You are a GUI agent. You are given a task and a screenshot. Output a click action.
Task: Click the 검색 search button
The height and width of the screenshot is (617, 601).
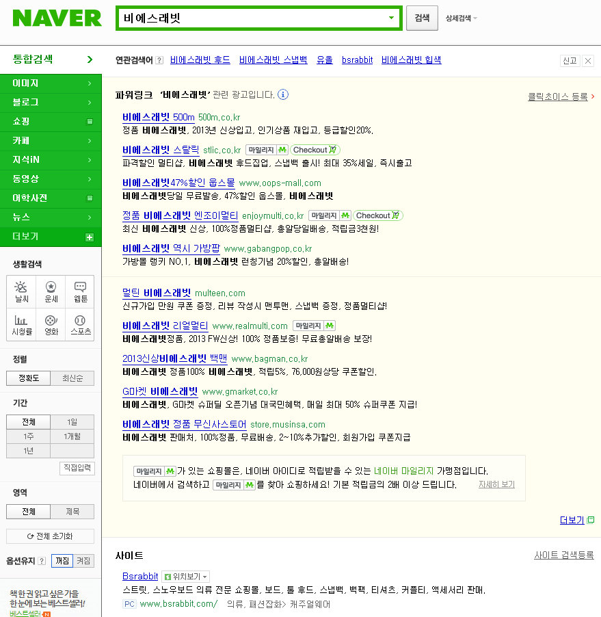point(422,18)
